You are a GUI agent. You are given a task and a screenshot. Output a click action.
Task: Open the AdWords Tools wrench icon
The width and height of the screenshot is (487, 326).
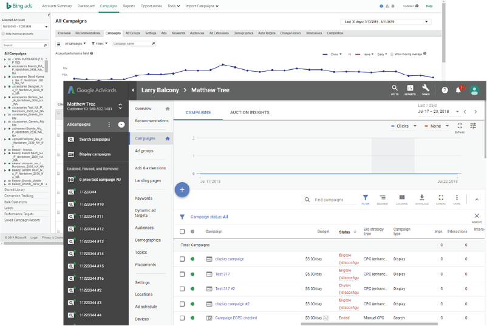click(x=426, y=88)
